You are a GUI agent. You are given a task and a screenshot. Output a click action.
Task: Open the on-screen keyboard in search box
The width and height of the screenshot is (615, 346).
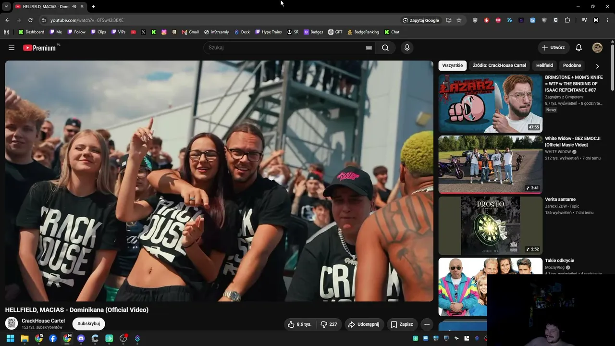pyautogui.click(x=369, y=48)
